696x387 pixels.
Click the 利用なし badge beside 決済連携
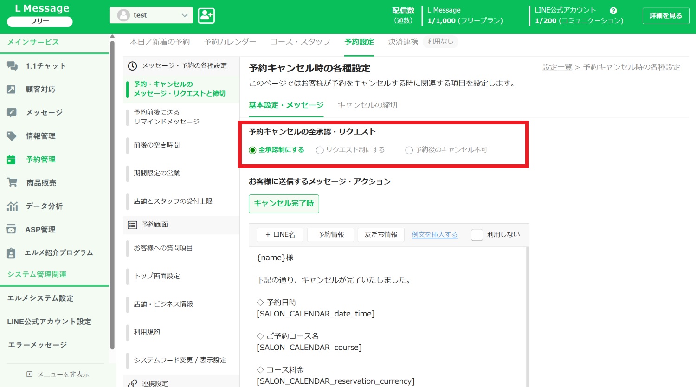pyautogui.click(x=440, y=41)
